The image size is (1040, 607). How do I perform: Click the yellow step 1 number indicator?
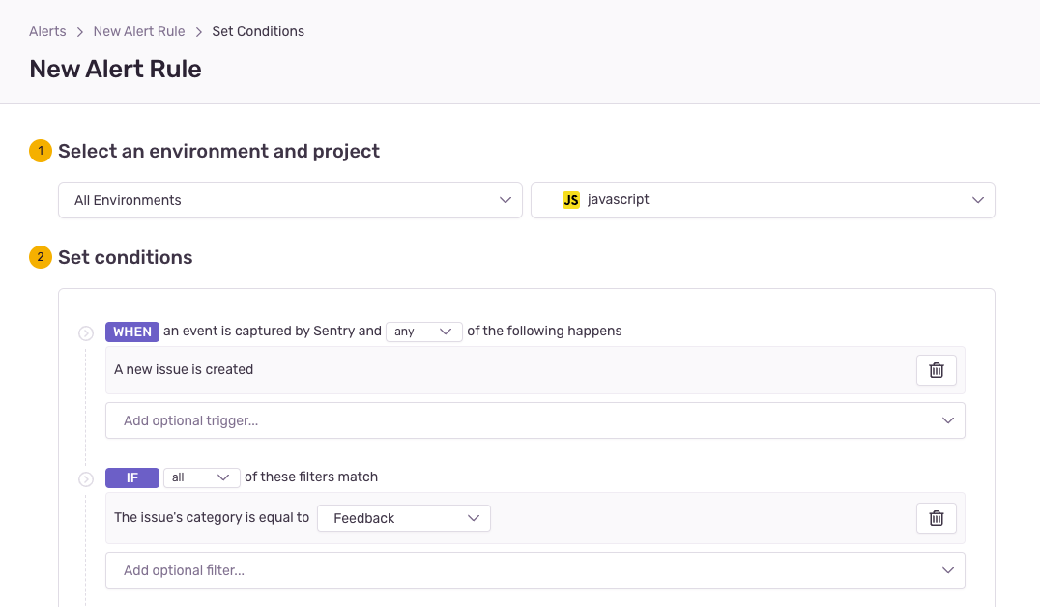39,151
